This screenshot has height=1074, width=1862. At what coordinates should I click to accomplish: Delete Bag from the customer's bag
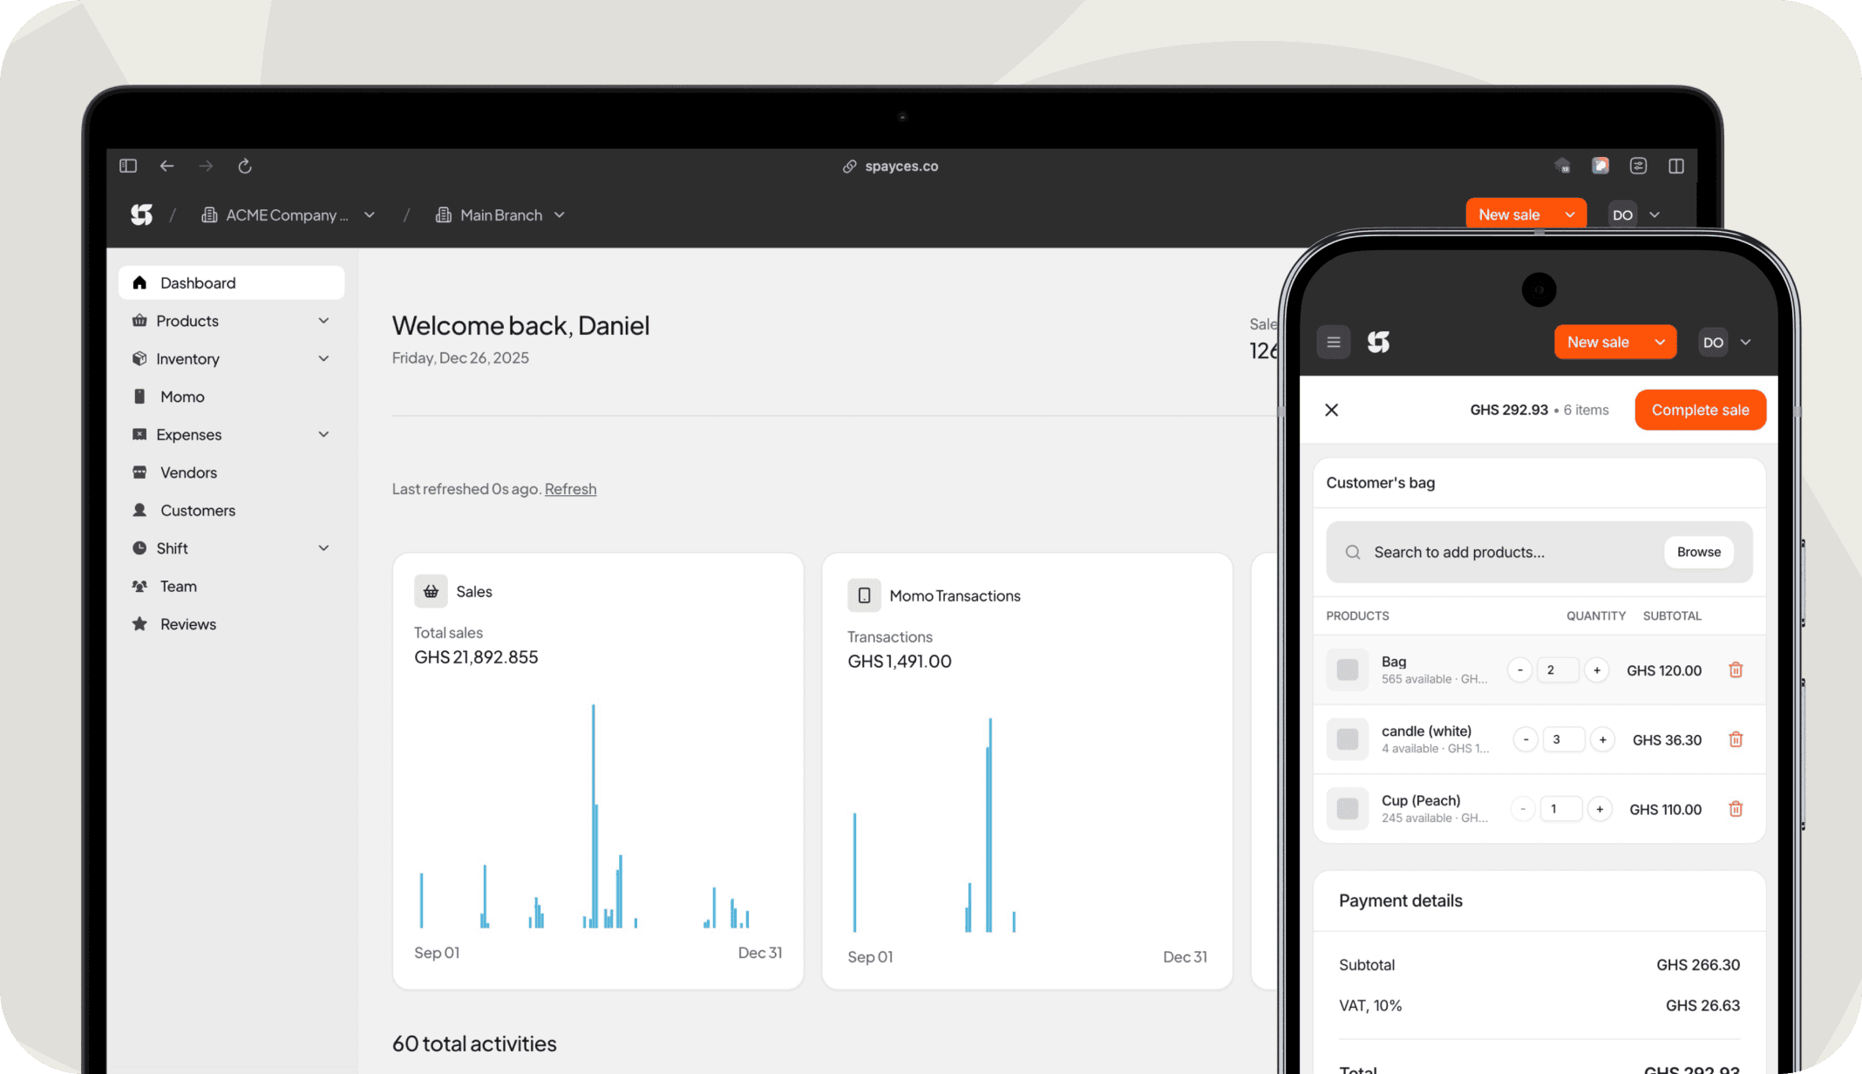point(1736,670)
